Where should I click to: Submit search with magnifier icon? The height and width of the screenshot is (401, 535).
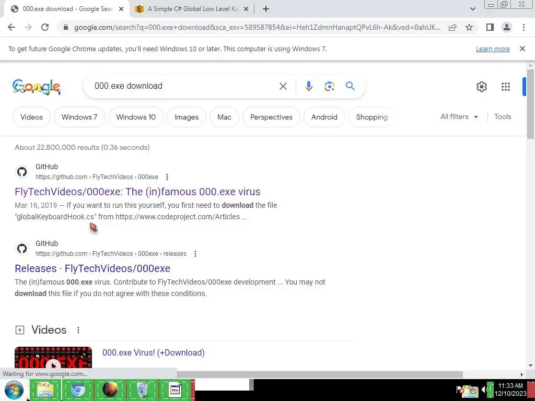(x=351, y=86)
